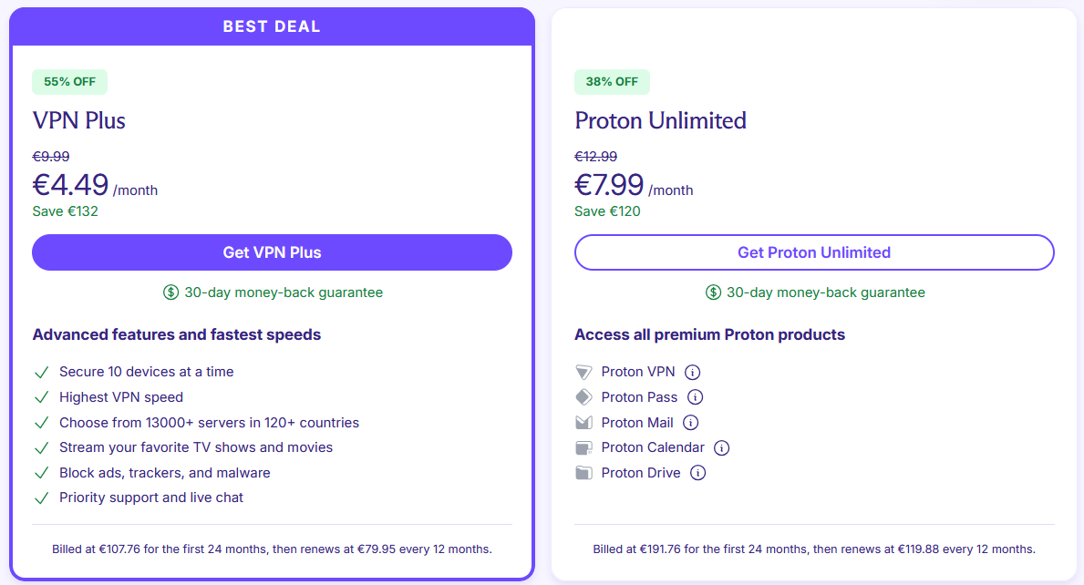Select the Proton Unlimited plan title
The image size is (1084, 585).
tap(660, 121)
